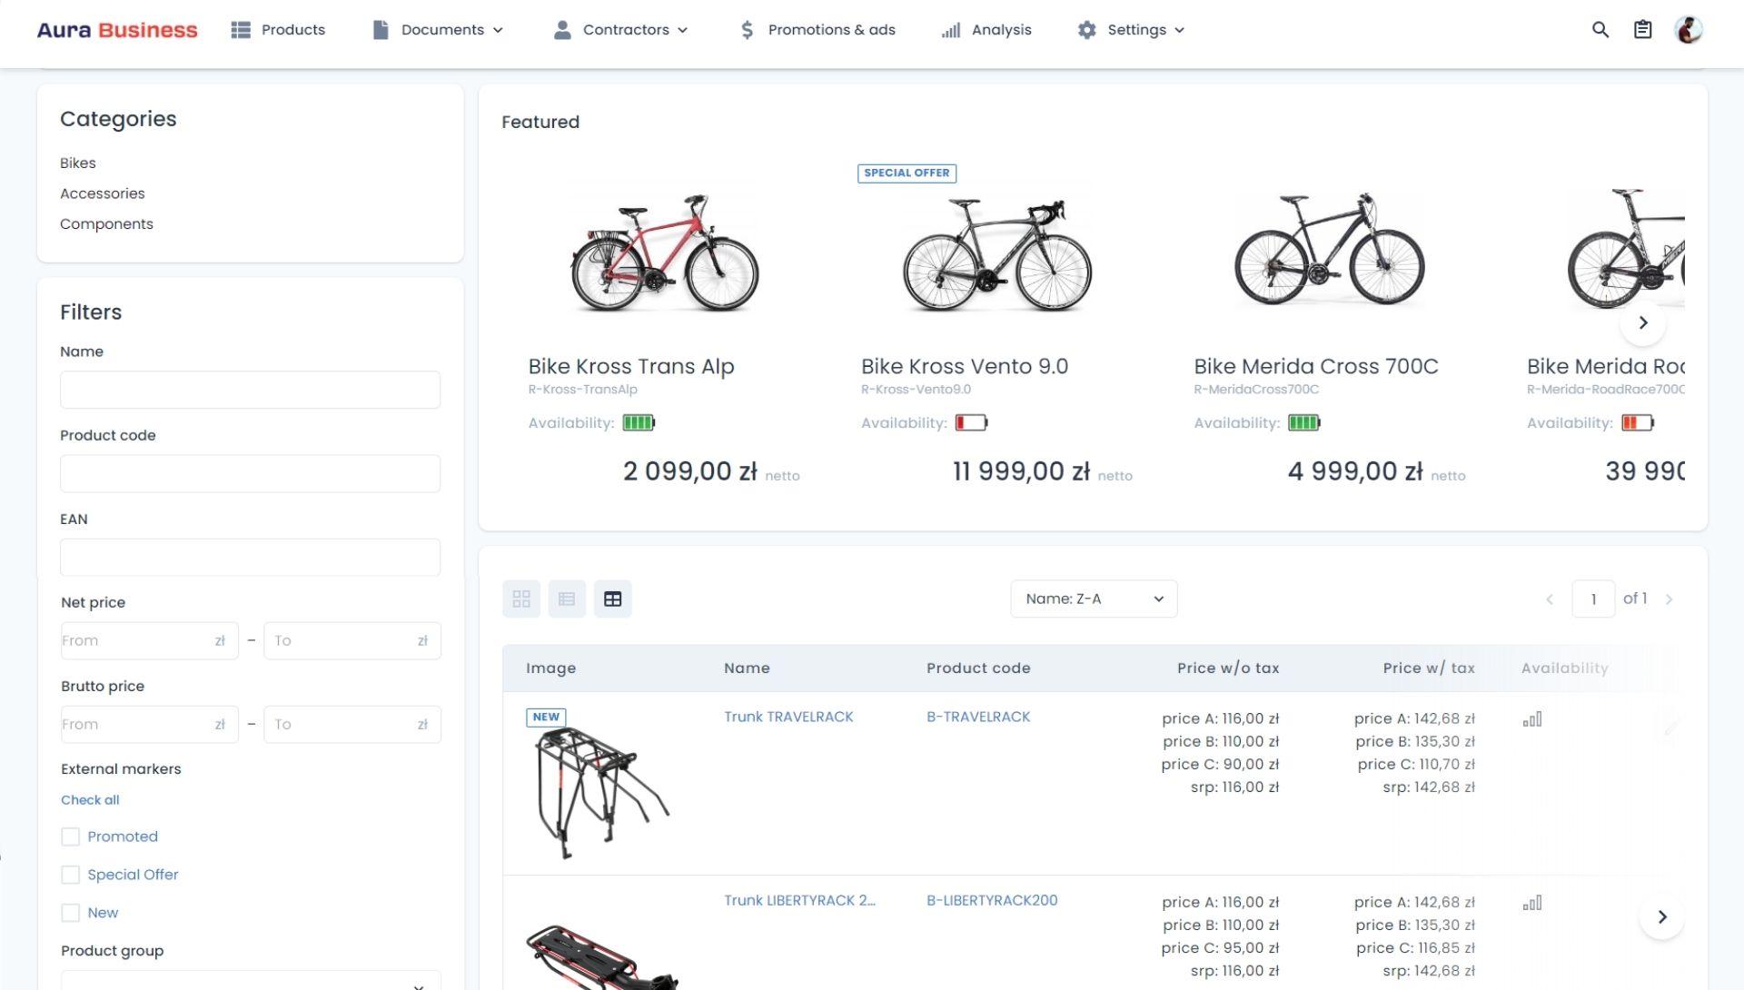Go to the next page arrow
This screenshot has width=1744, height=990.
pos(1669,599)
